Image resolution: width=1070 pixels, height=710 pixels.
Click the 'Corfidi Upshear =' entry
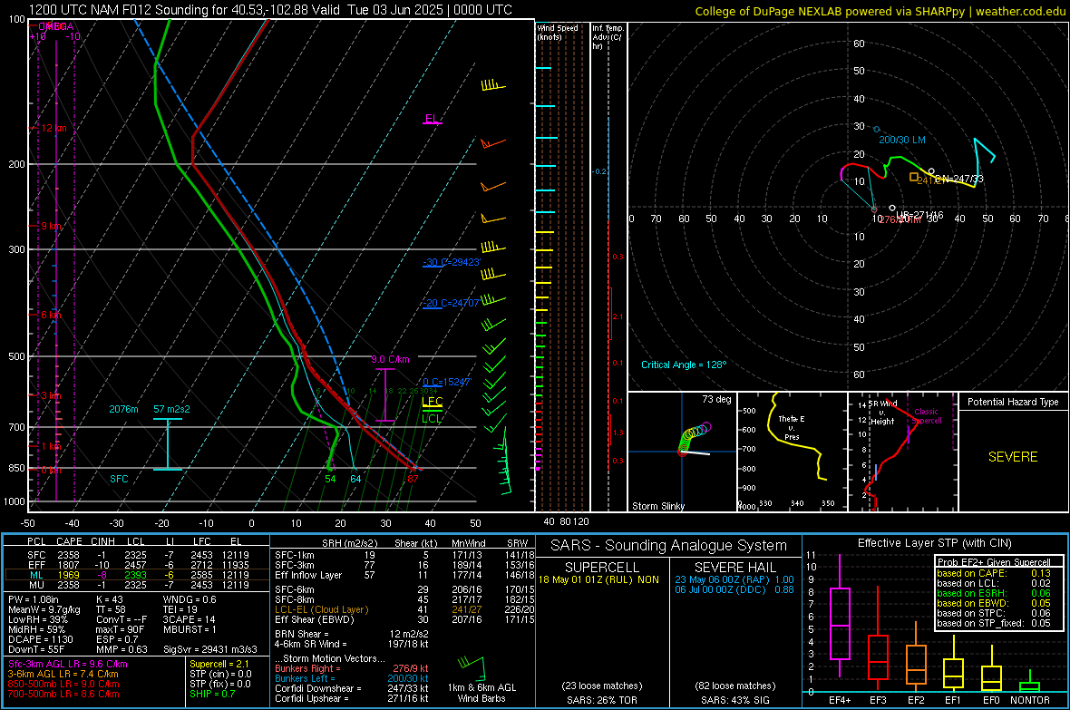(x=352, y=697)
